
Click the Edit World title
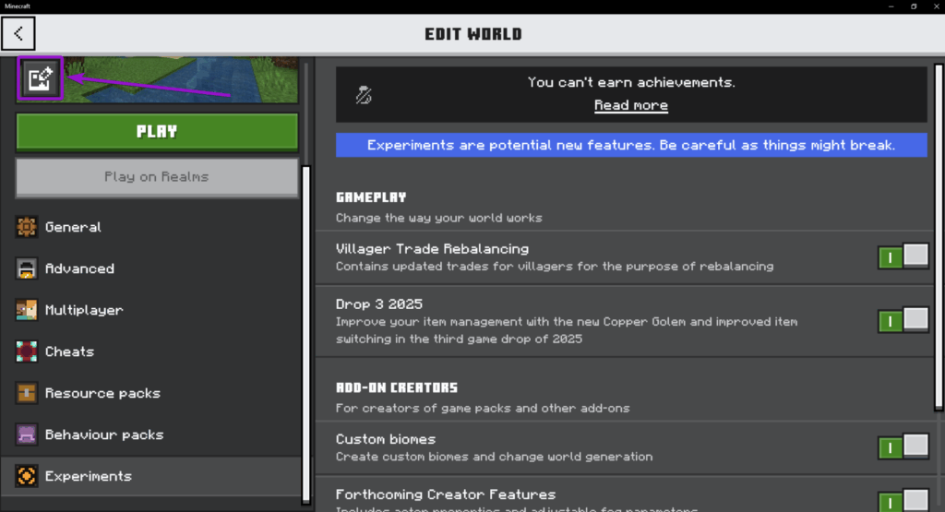[x=473, y=34]
